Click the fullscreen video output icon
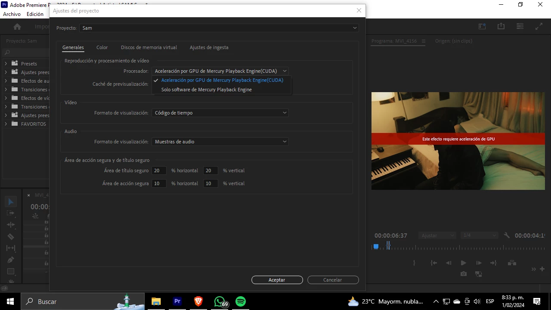 539,26
